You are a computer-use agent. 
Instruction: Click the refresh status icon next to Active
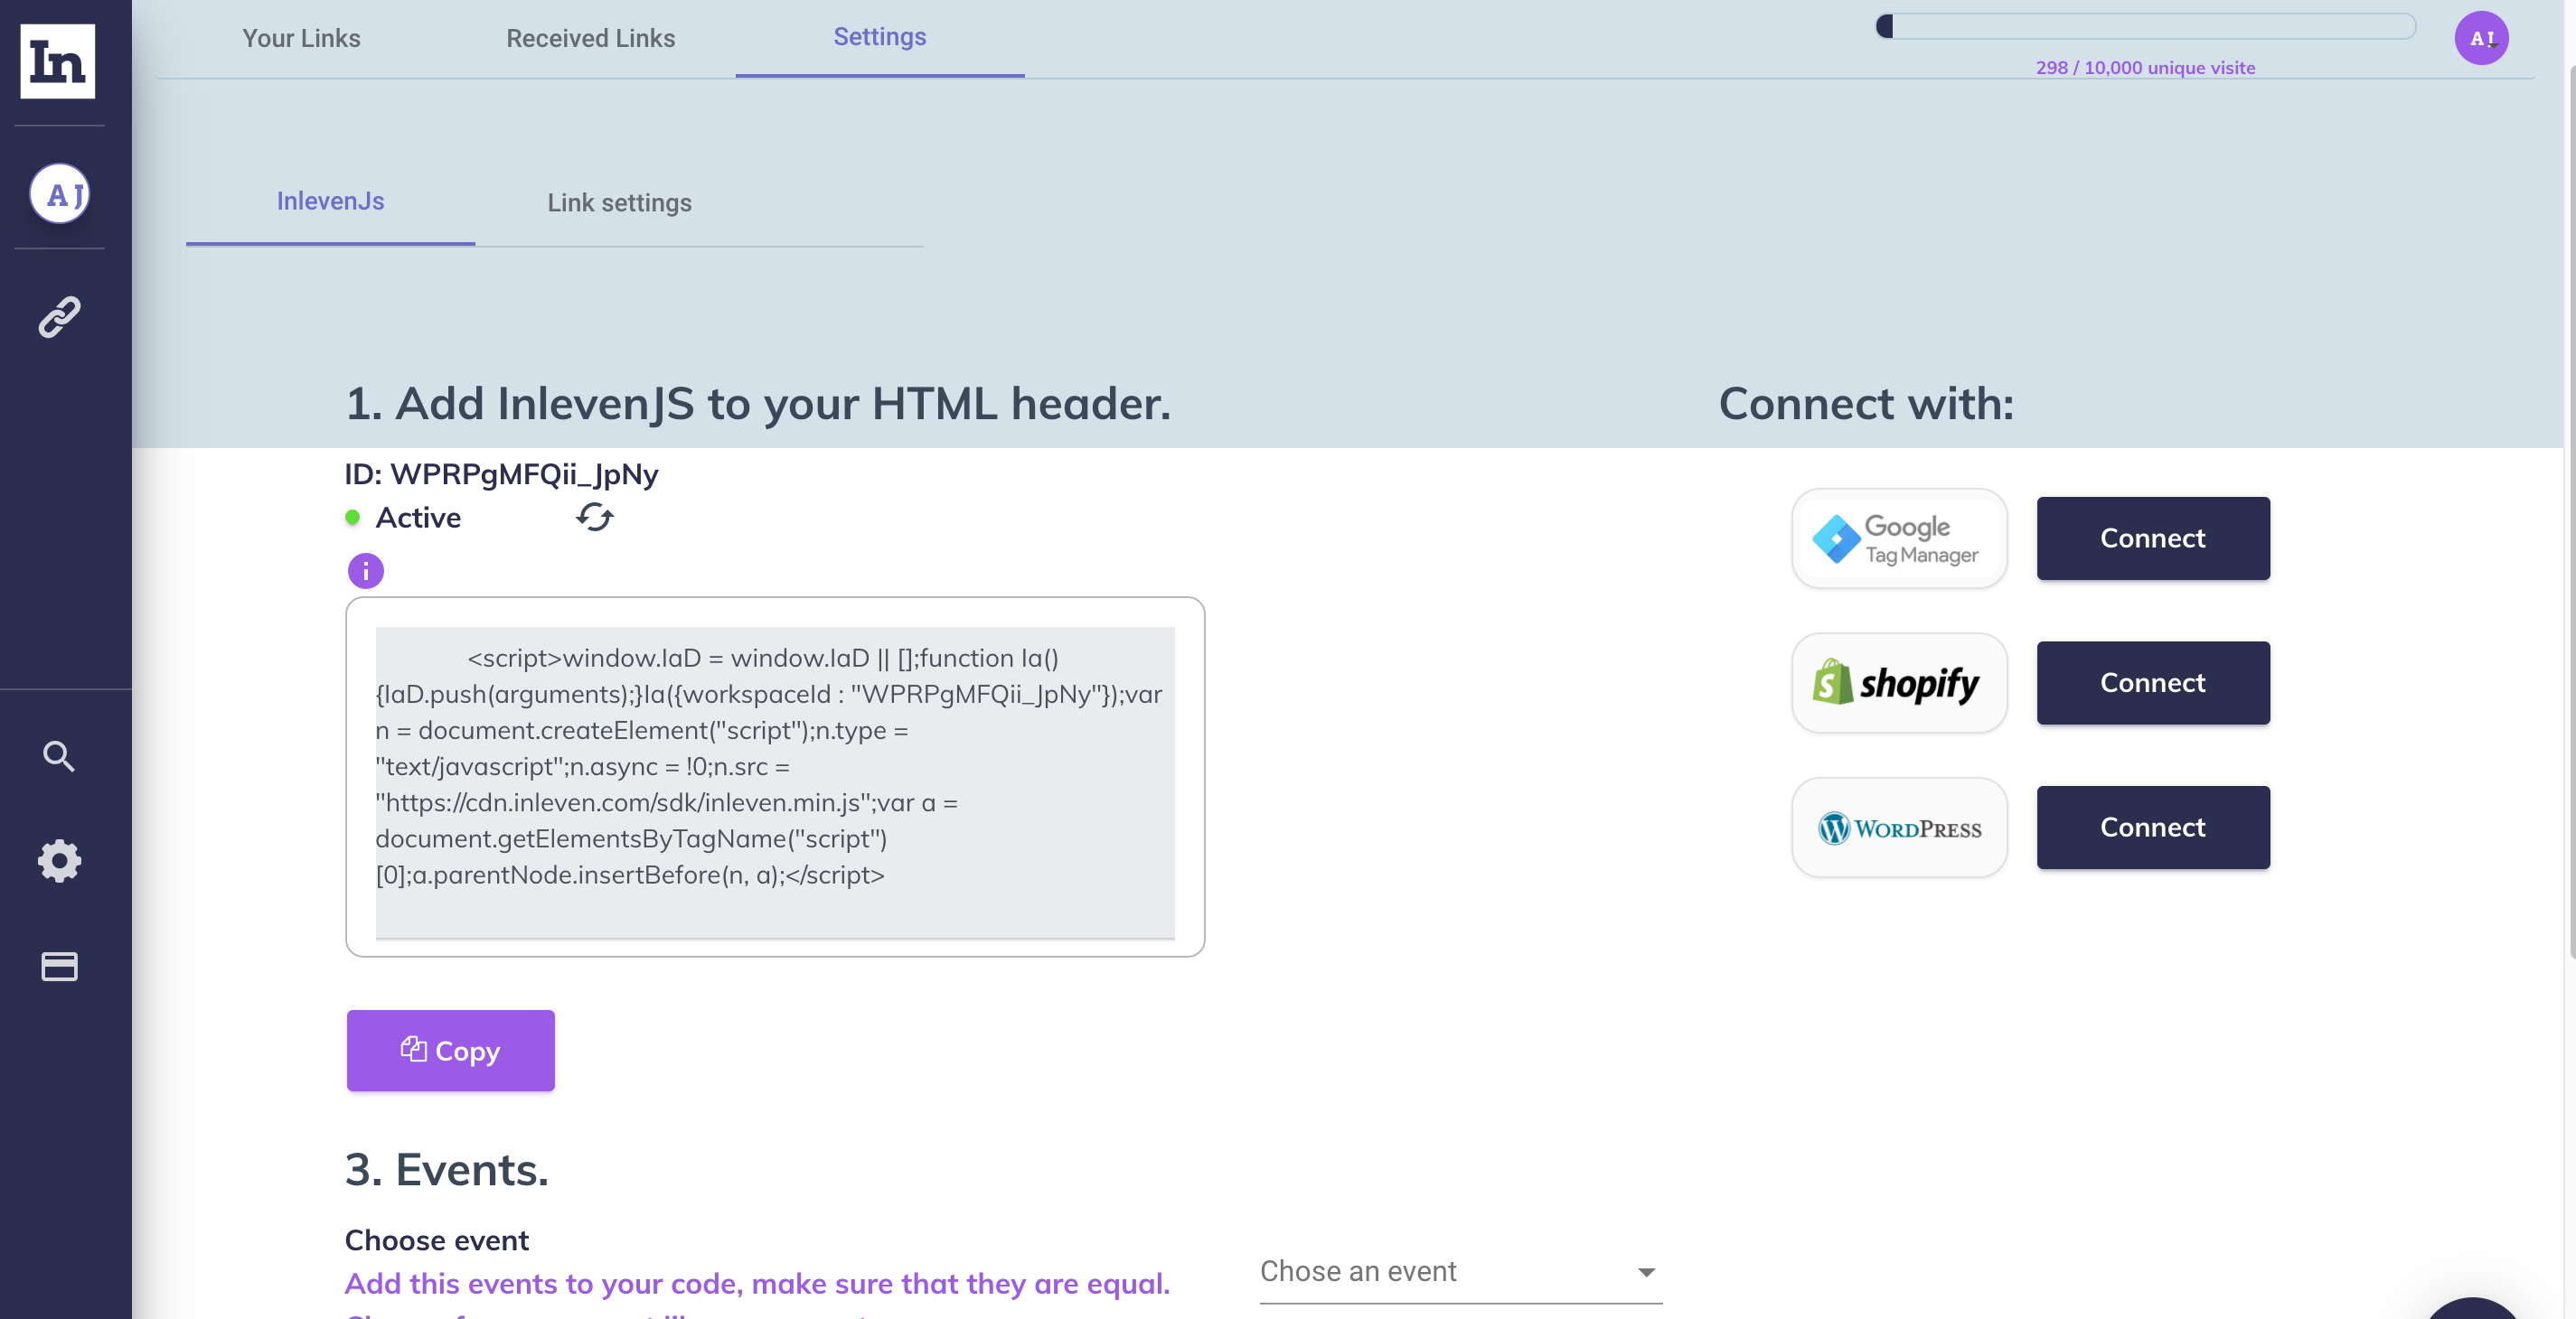(x=595, y=517)
